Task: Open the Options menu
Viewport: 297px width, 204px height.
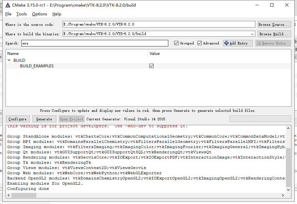Action: 39,14
